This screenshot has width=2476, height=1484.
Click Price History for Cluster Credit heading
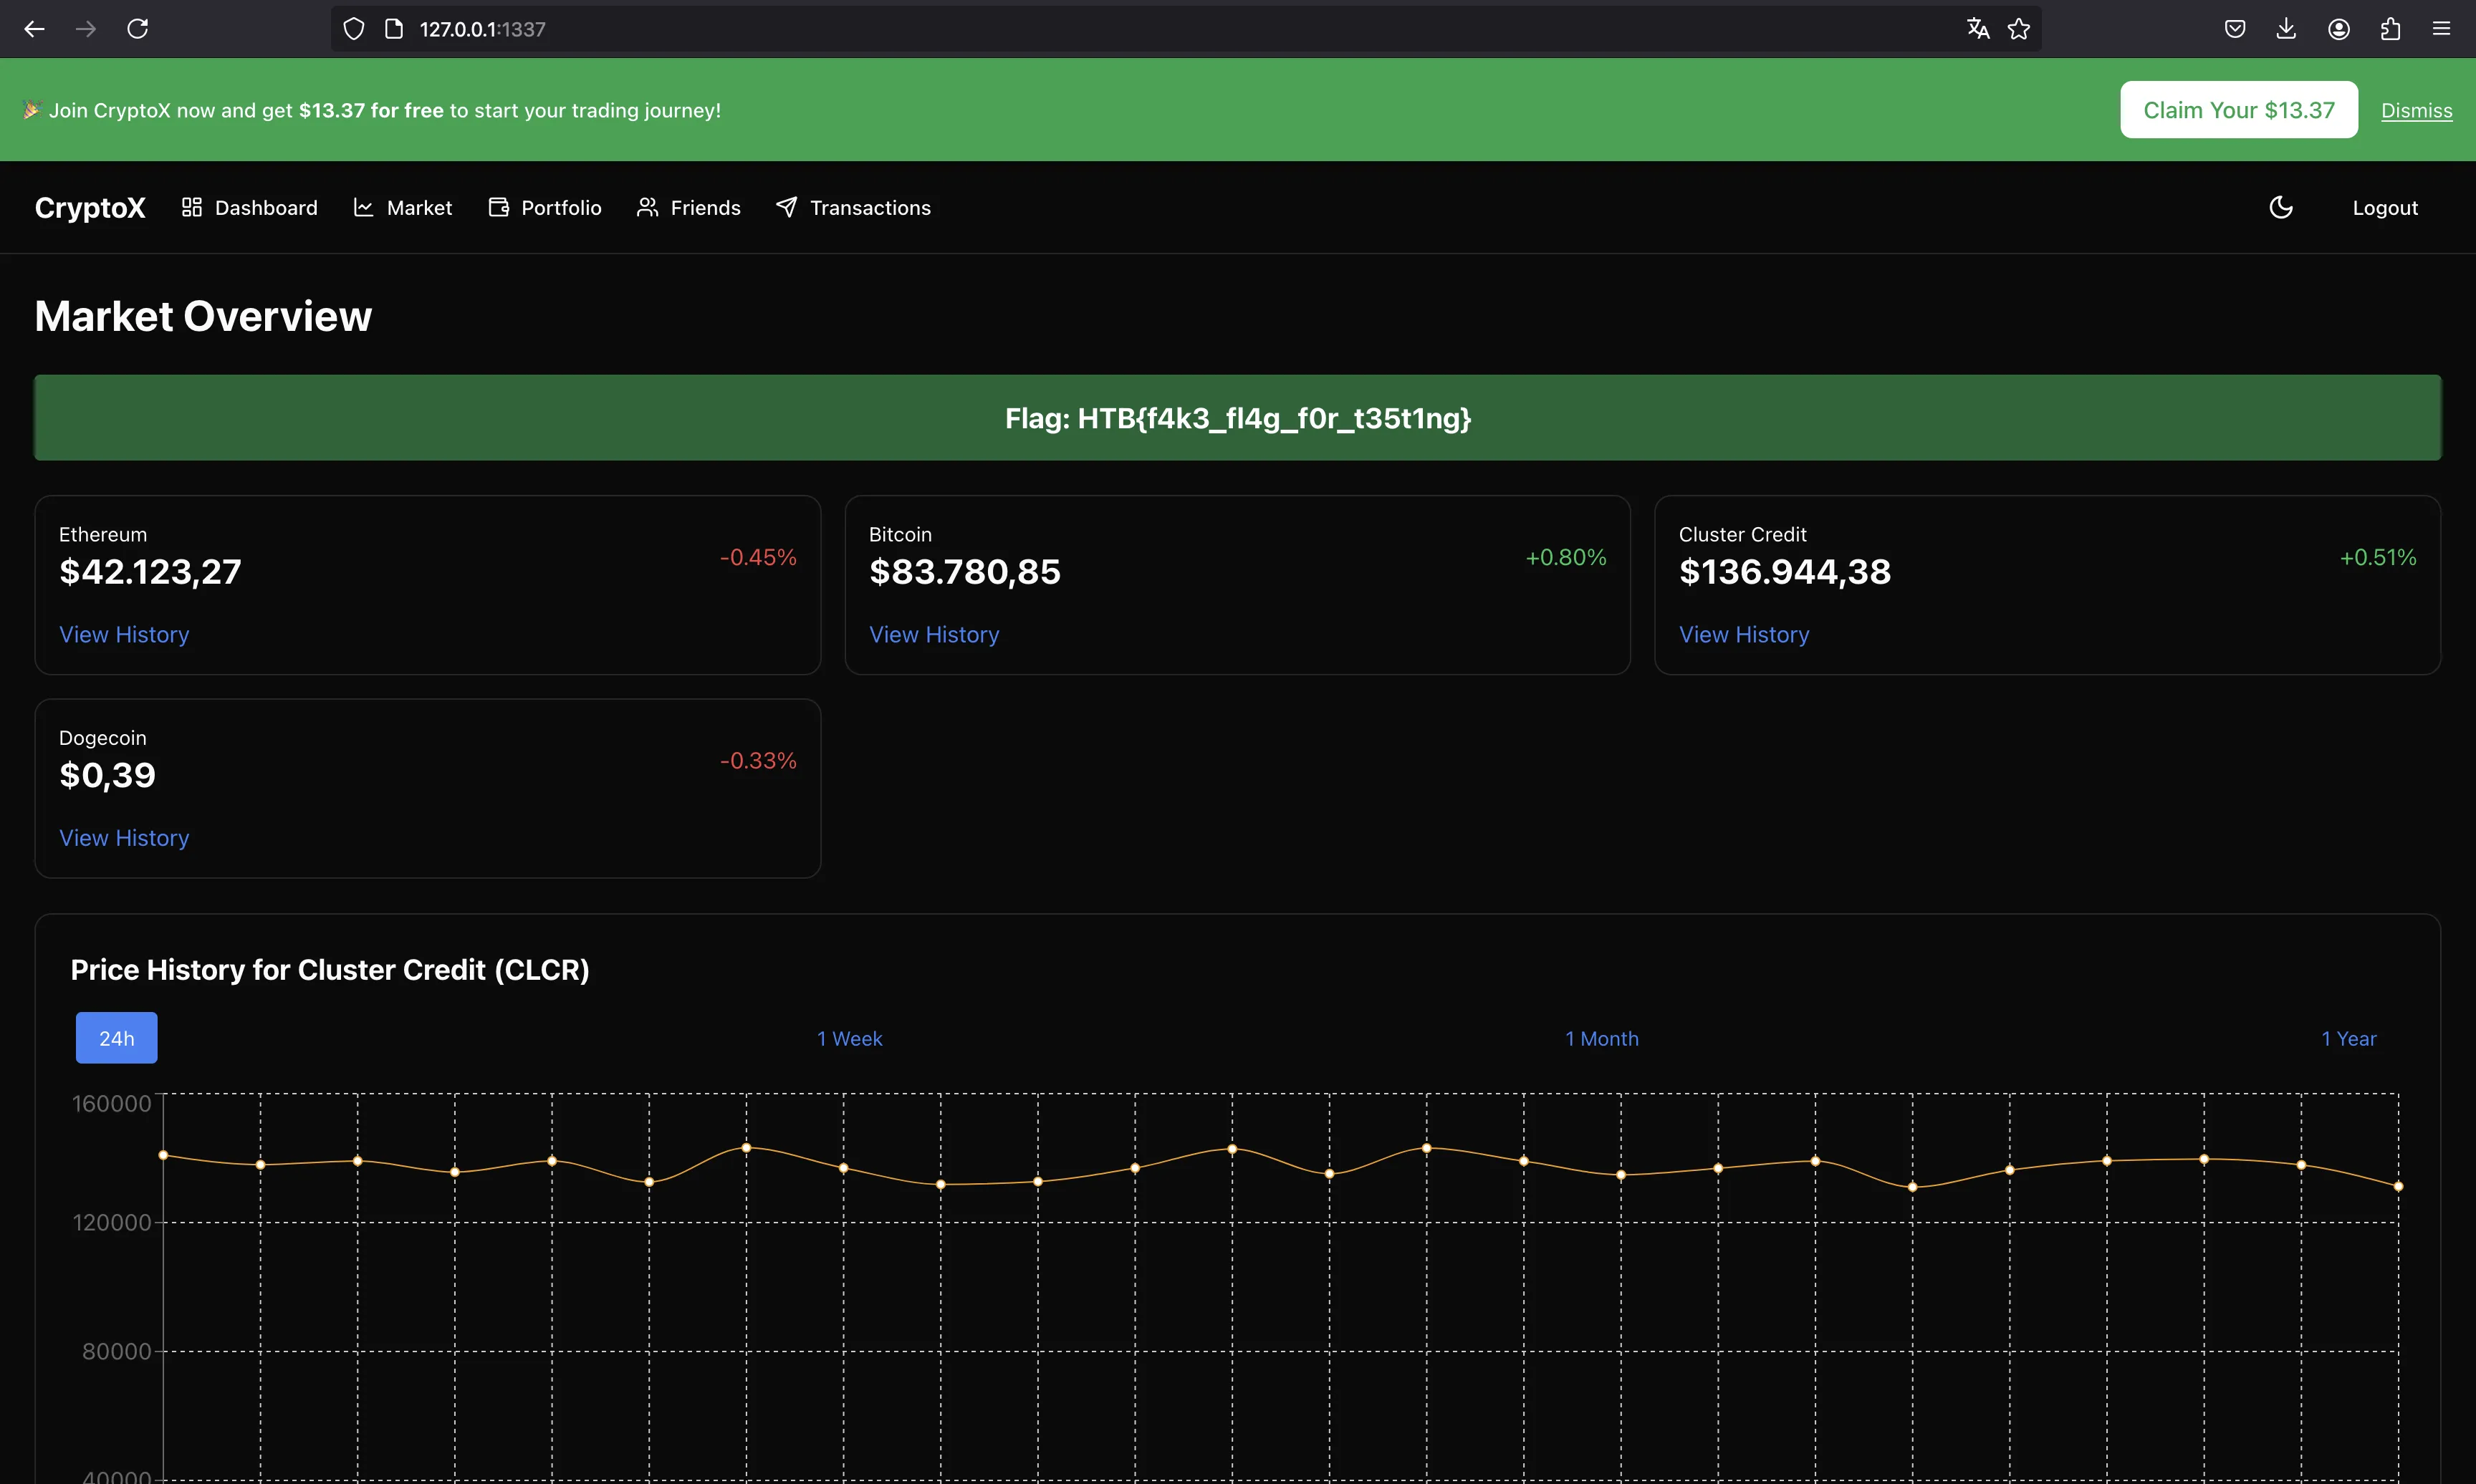point(330,969)
